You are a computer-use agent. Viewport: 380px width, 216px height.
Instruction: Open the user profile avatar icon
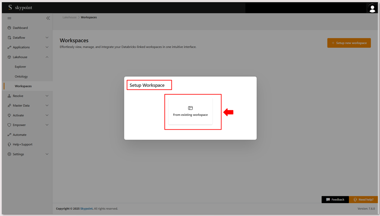click(x=372, y=8)
